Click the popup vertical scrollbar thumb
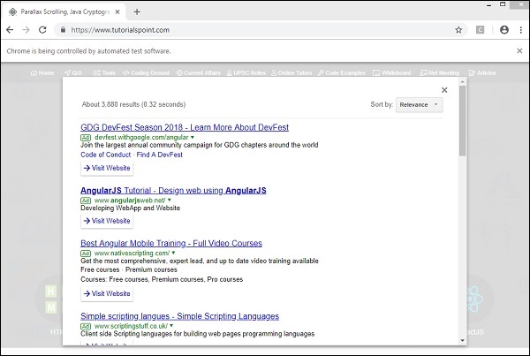 click(462, 120)
